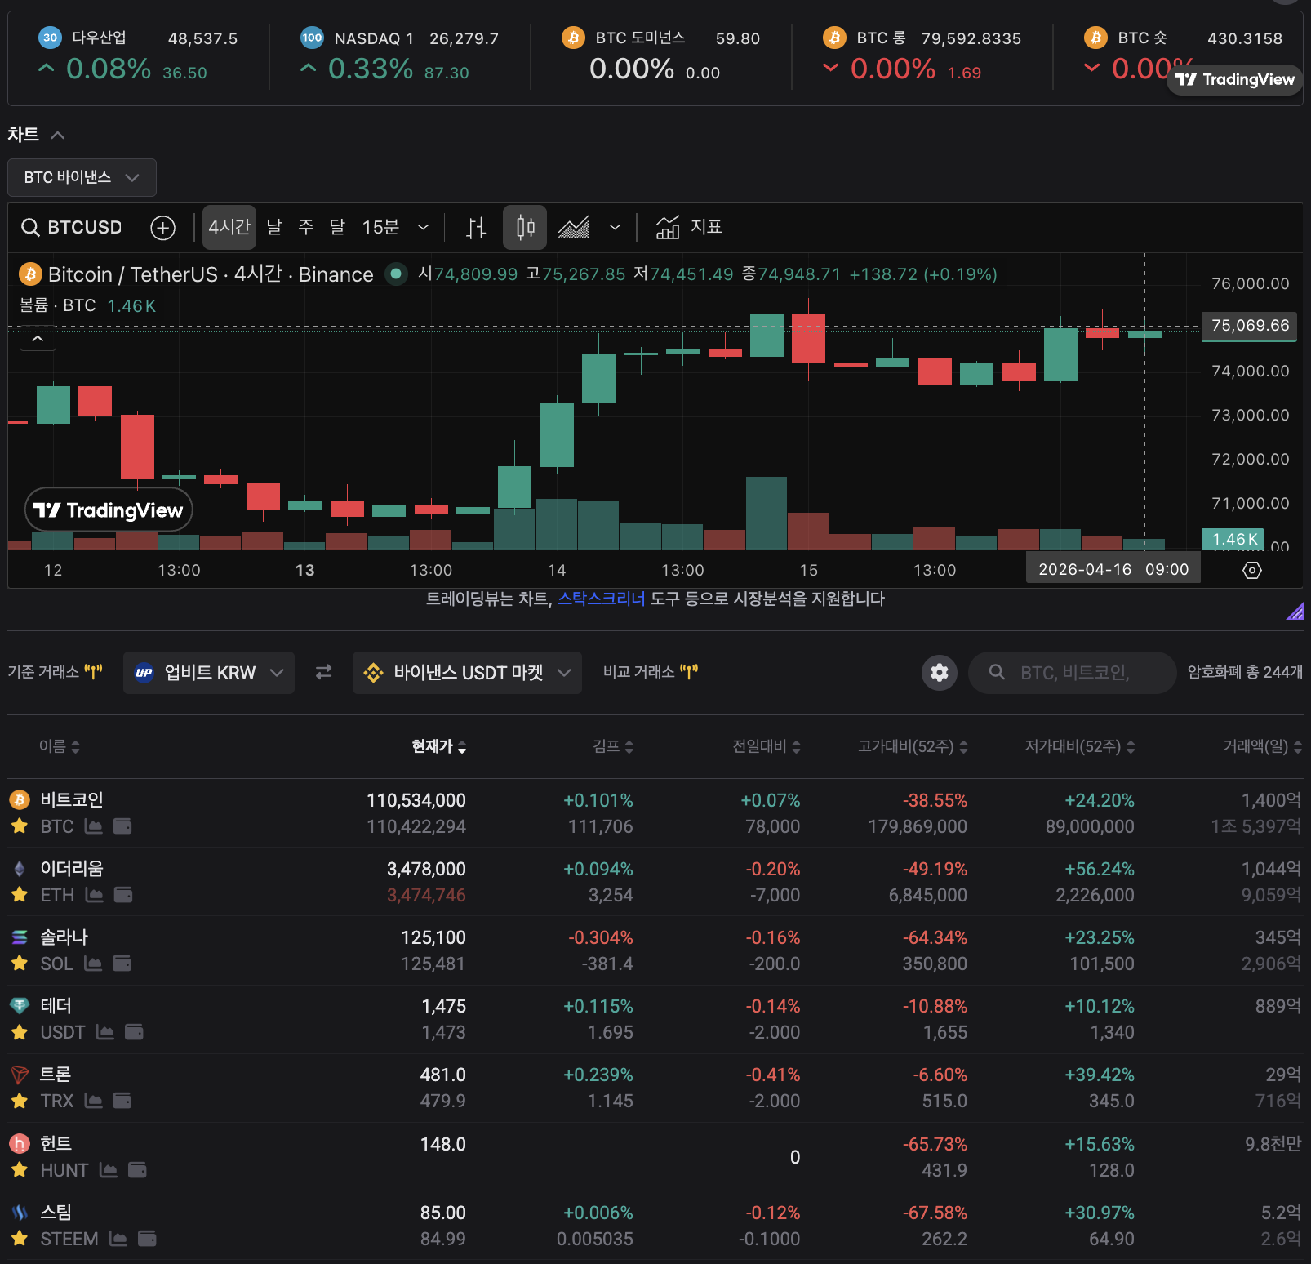
Task: Sort table by 저가대비(52주) column
Action: pyautogui.click(x=1080, y=746)
